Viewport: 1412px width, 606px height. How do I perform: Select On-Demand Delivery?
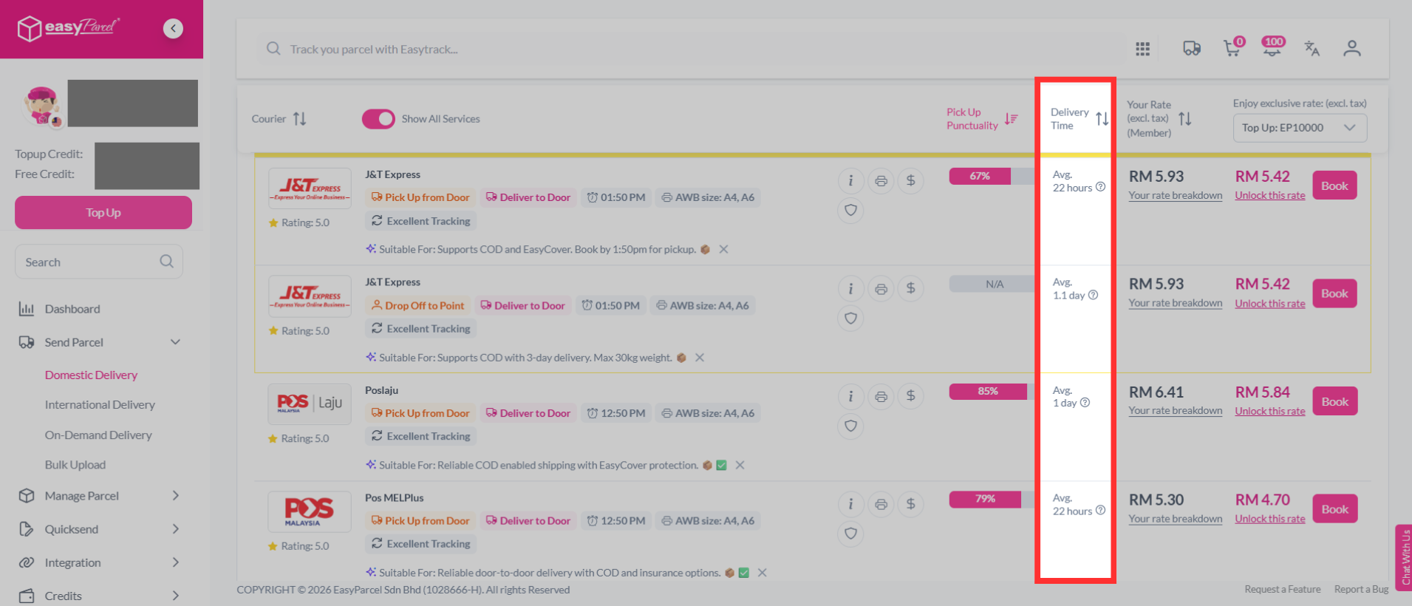[98, 435]
